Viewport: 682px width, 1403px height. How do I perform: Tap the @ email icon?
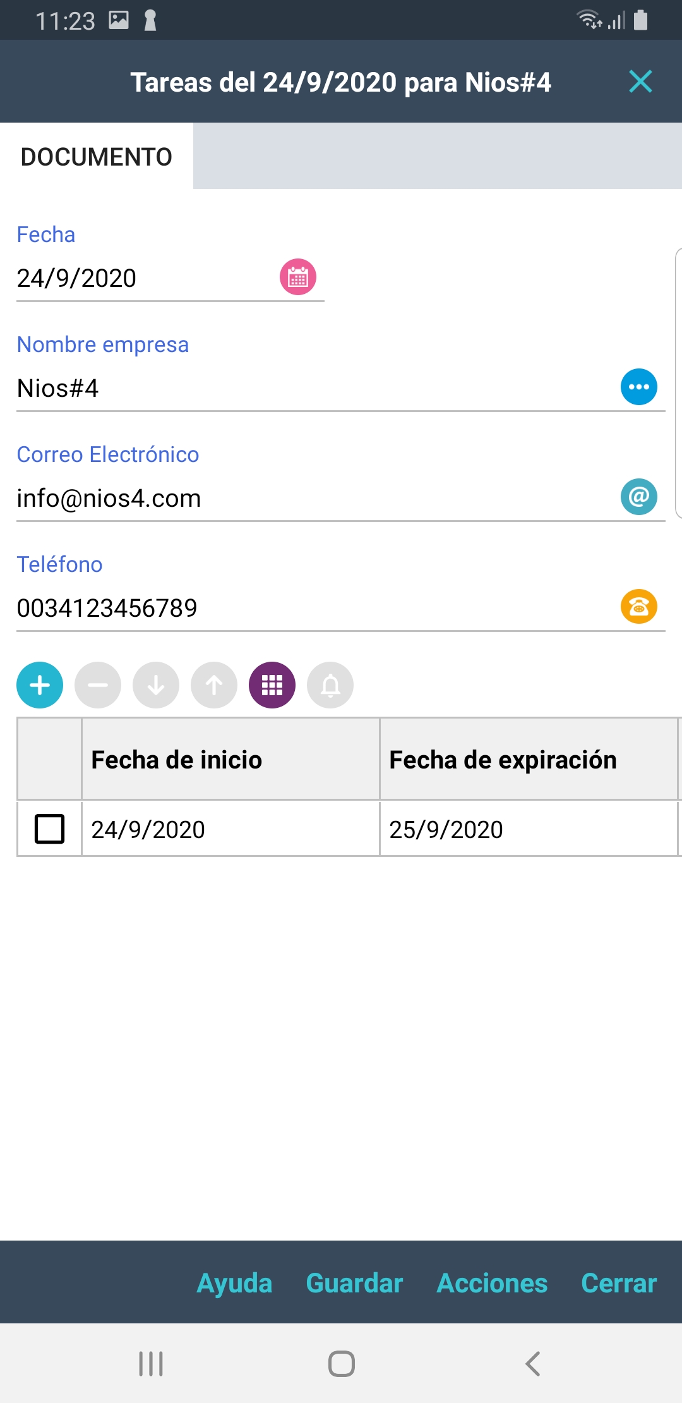pos(638,497)
